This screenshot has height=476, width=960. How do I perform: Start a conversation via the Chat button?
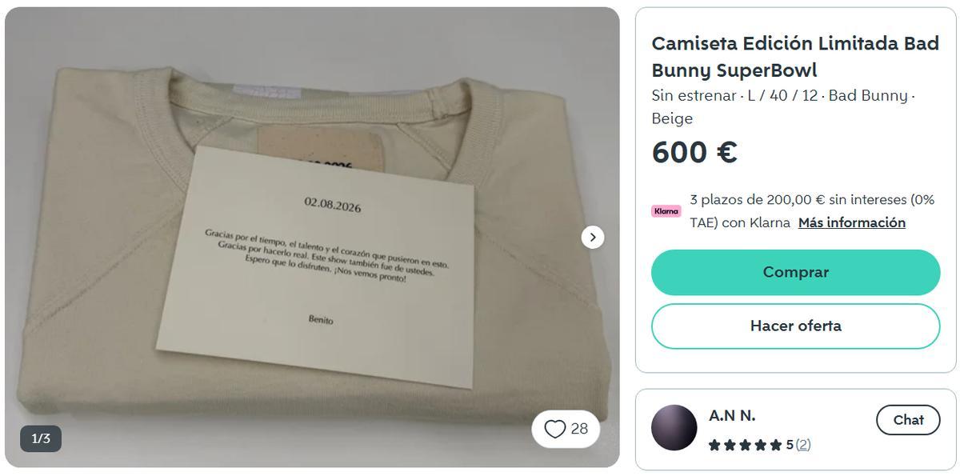907,419
